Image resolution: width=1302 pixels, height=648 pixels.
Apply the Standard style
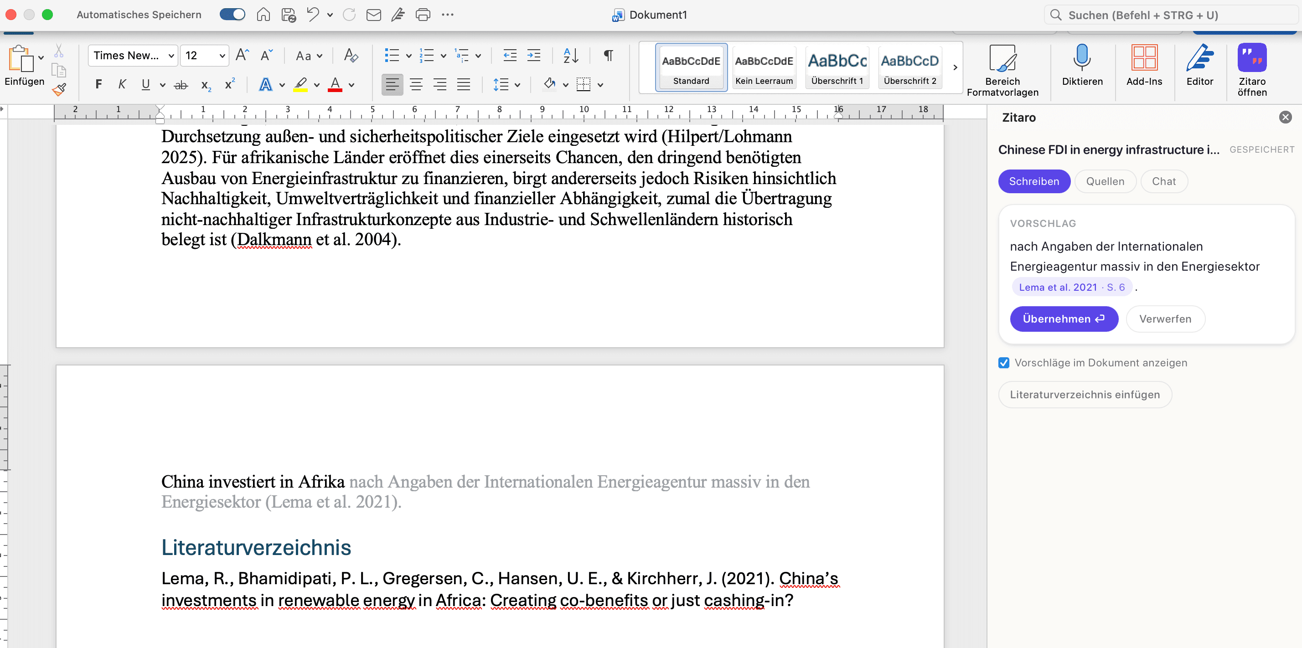pyautogui.click(x=691, y=68)
